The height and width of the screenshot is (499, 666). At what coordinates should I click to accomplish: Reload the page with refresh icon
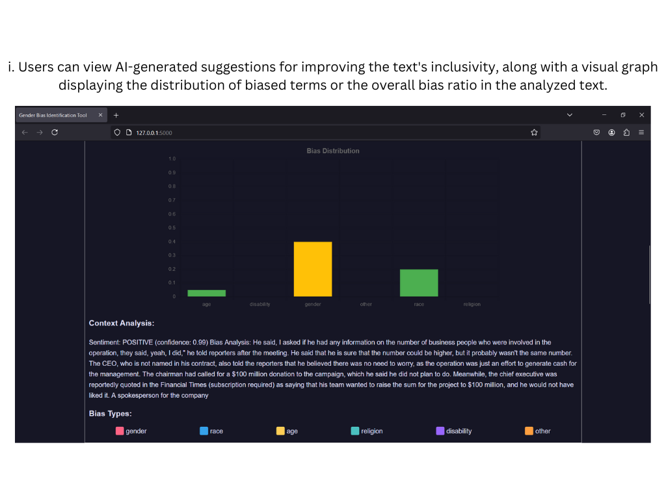click(x=55, y=133)
